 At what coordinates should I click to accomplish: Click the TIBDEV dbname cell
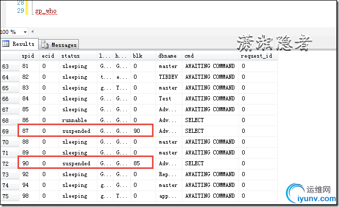[169, 77]
